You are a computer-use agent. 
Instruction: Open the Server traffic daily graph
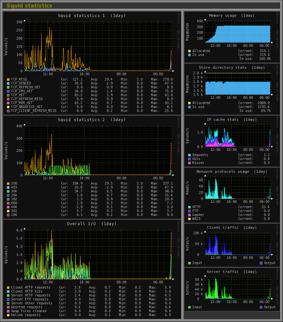pos(232,289)
